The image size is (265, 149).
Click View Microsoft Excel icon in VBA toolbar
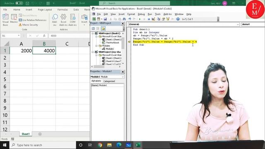(94, 19)
